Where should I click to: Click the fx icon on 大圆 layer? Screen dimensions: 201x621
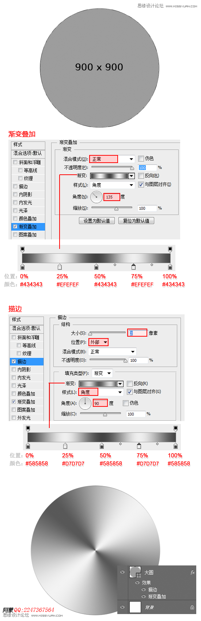193,572
